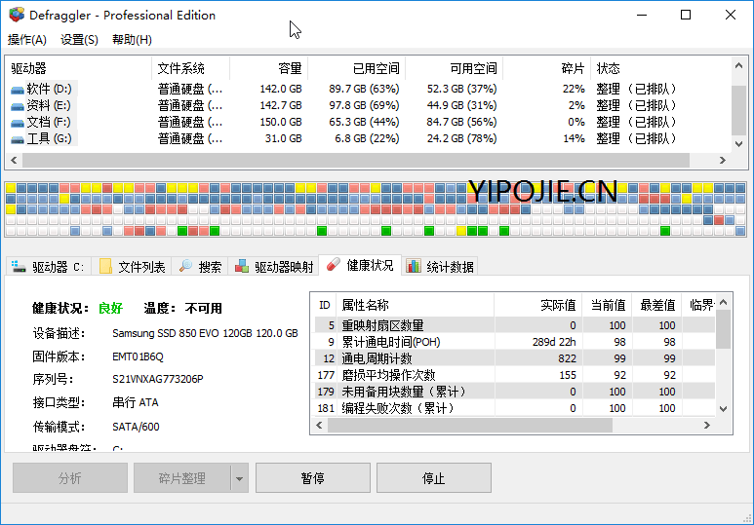Click the drive list scroll down arrow
Image resolution: width=754 pixels, height=525 pixels.
click(x=738, y=143)
